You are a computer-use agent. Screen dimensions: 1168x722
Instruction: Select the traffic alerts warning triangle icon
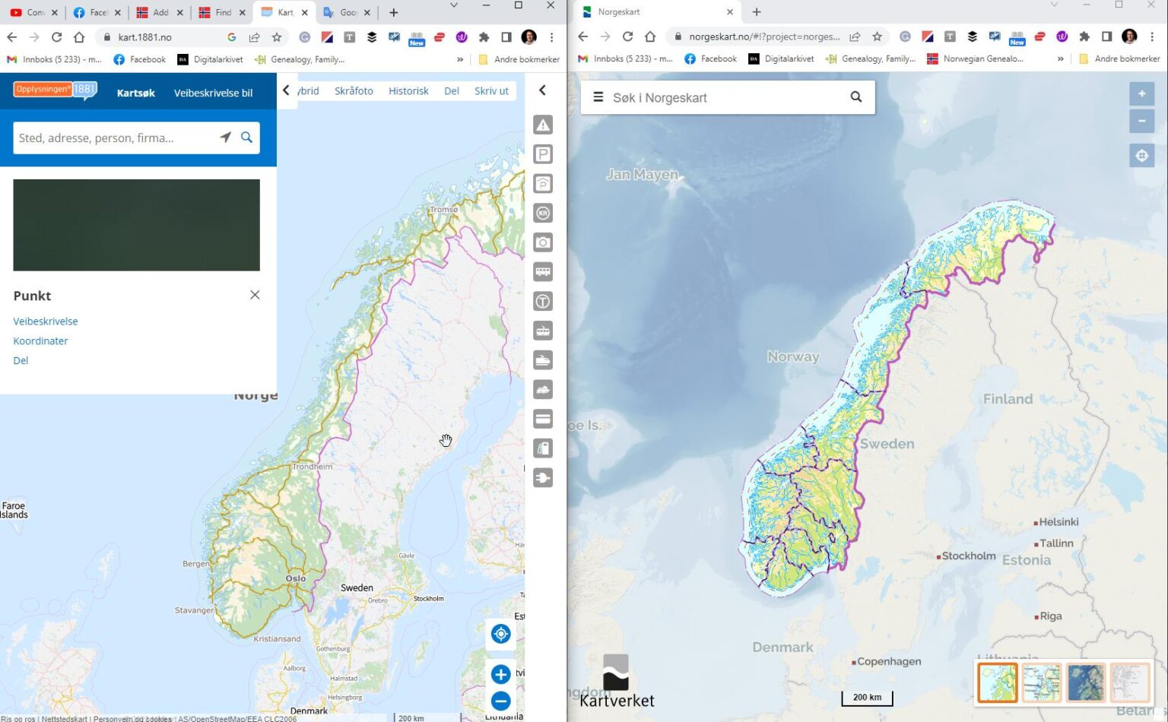[542, 125]
